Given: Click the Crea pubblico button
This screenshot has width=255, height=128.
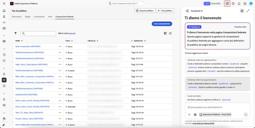Looking at the screenshot, I should click(165, 11).
